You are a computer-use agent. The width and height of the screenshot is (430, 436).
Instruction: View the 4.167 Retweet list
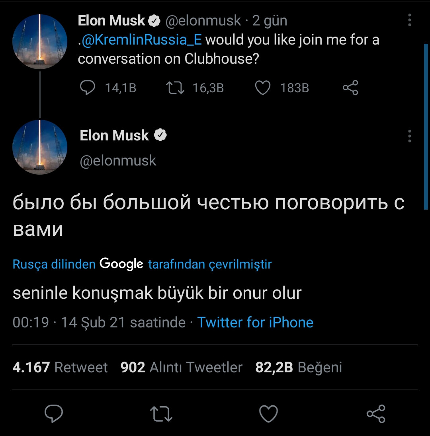click(x=60, y=367)
